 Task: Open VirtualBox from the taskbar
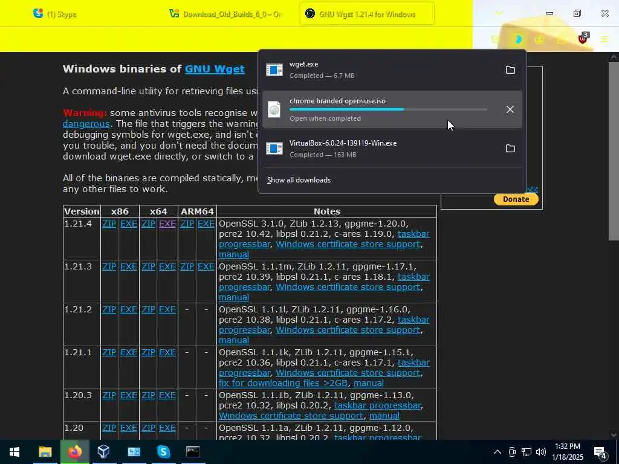pyautogui.click(x=103, y=452)
